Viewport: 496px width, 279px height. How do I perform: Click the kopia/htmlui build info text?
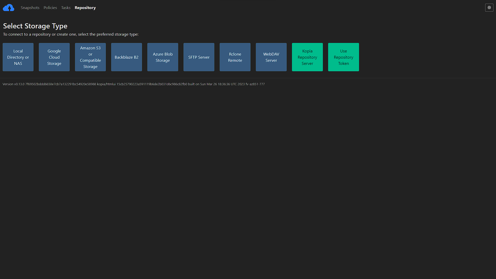pos(106,84)
